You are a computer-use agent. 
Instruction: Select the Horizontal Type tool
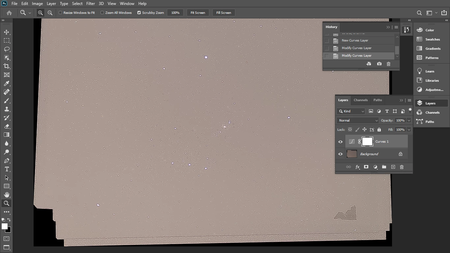pyautogui.click(x=7, y=169)
